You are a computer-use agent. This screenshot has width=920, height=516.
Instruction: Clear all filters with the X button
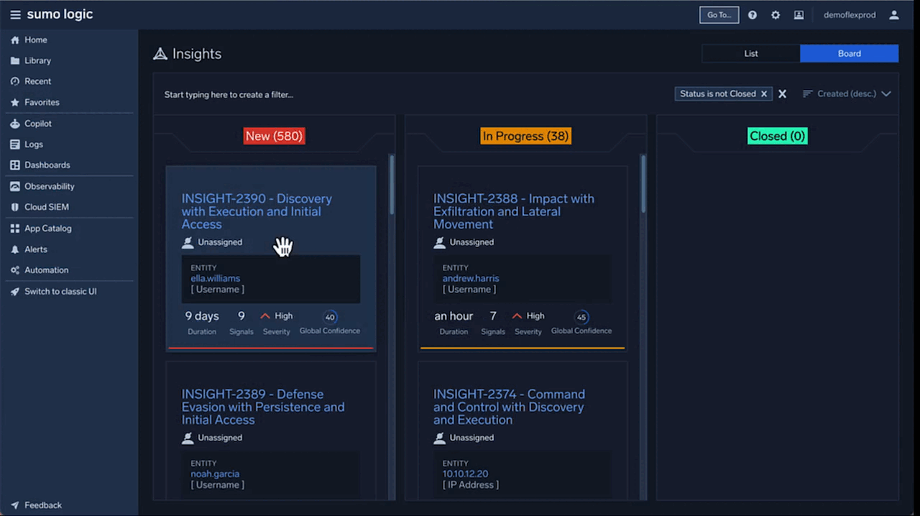point(782,93)
